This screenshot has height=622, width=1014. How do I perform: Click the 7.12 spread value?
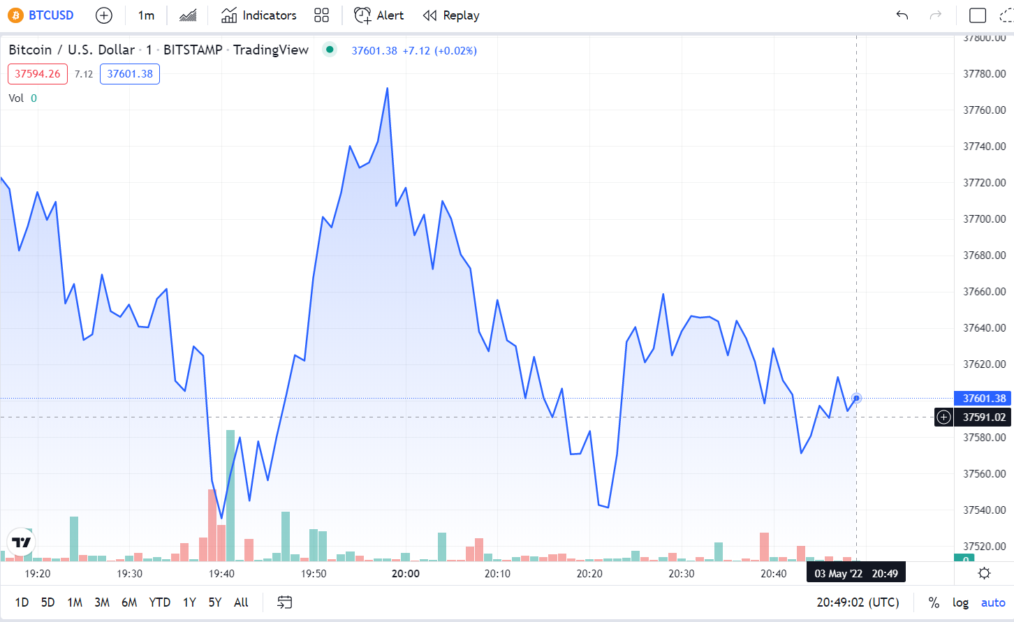tap(84, 74)
